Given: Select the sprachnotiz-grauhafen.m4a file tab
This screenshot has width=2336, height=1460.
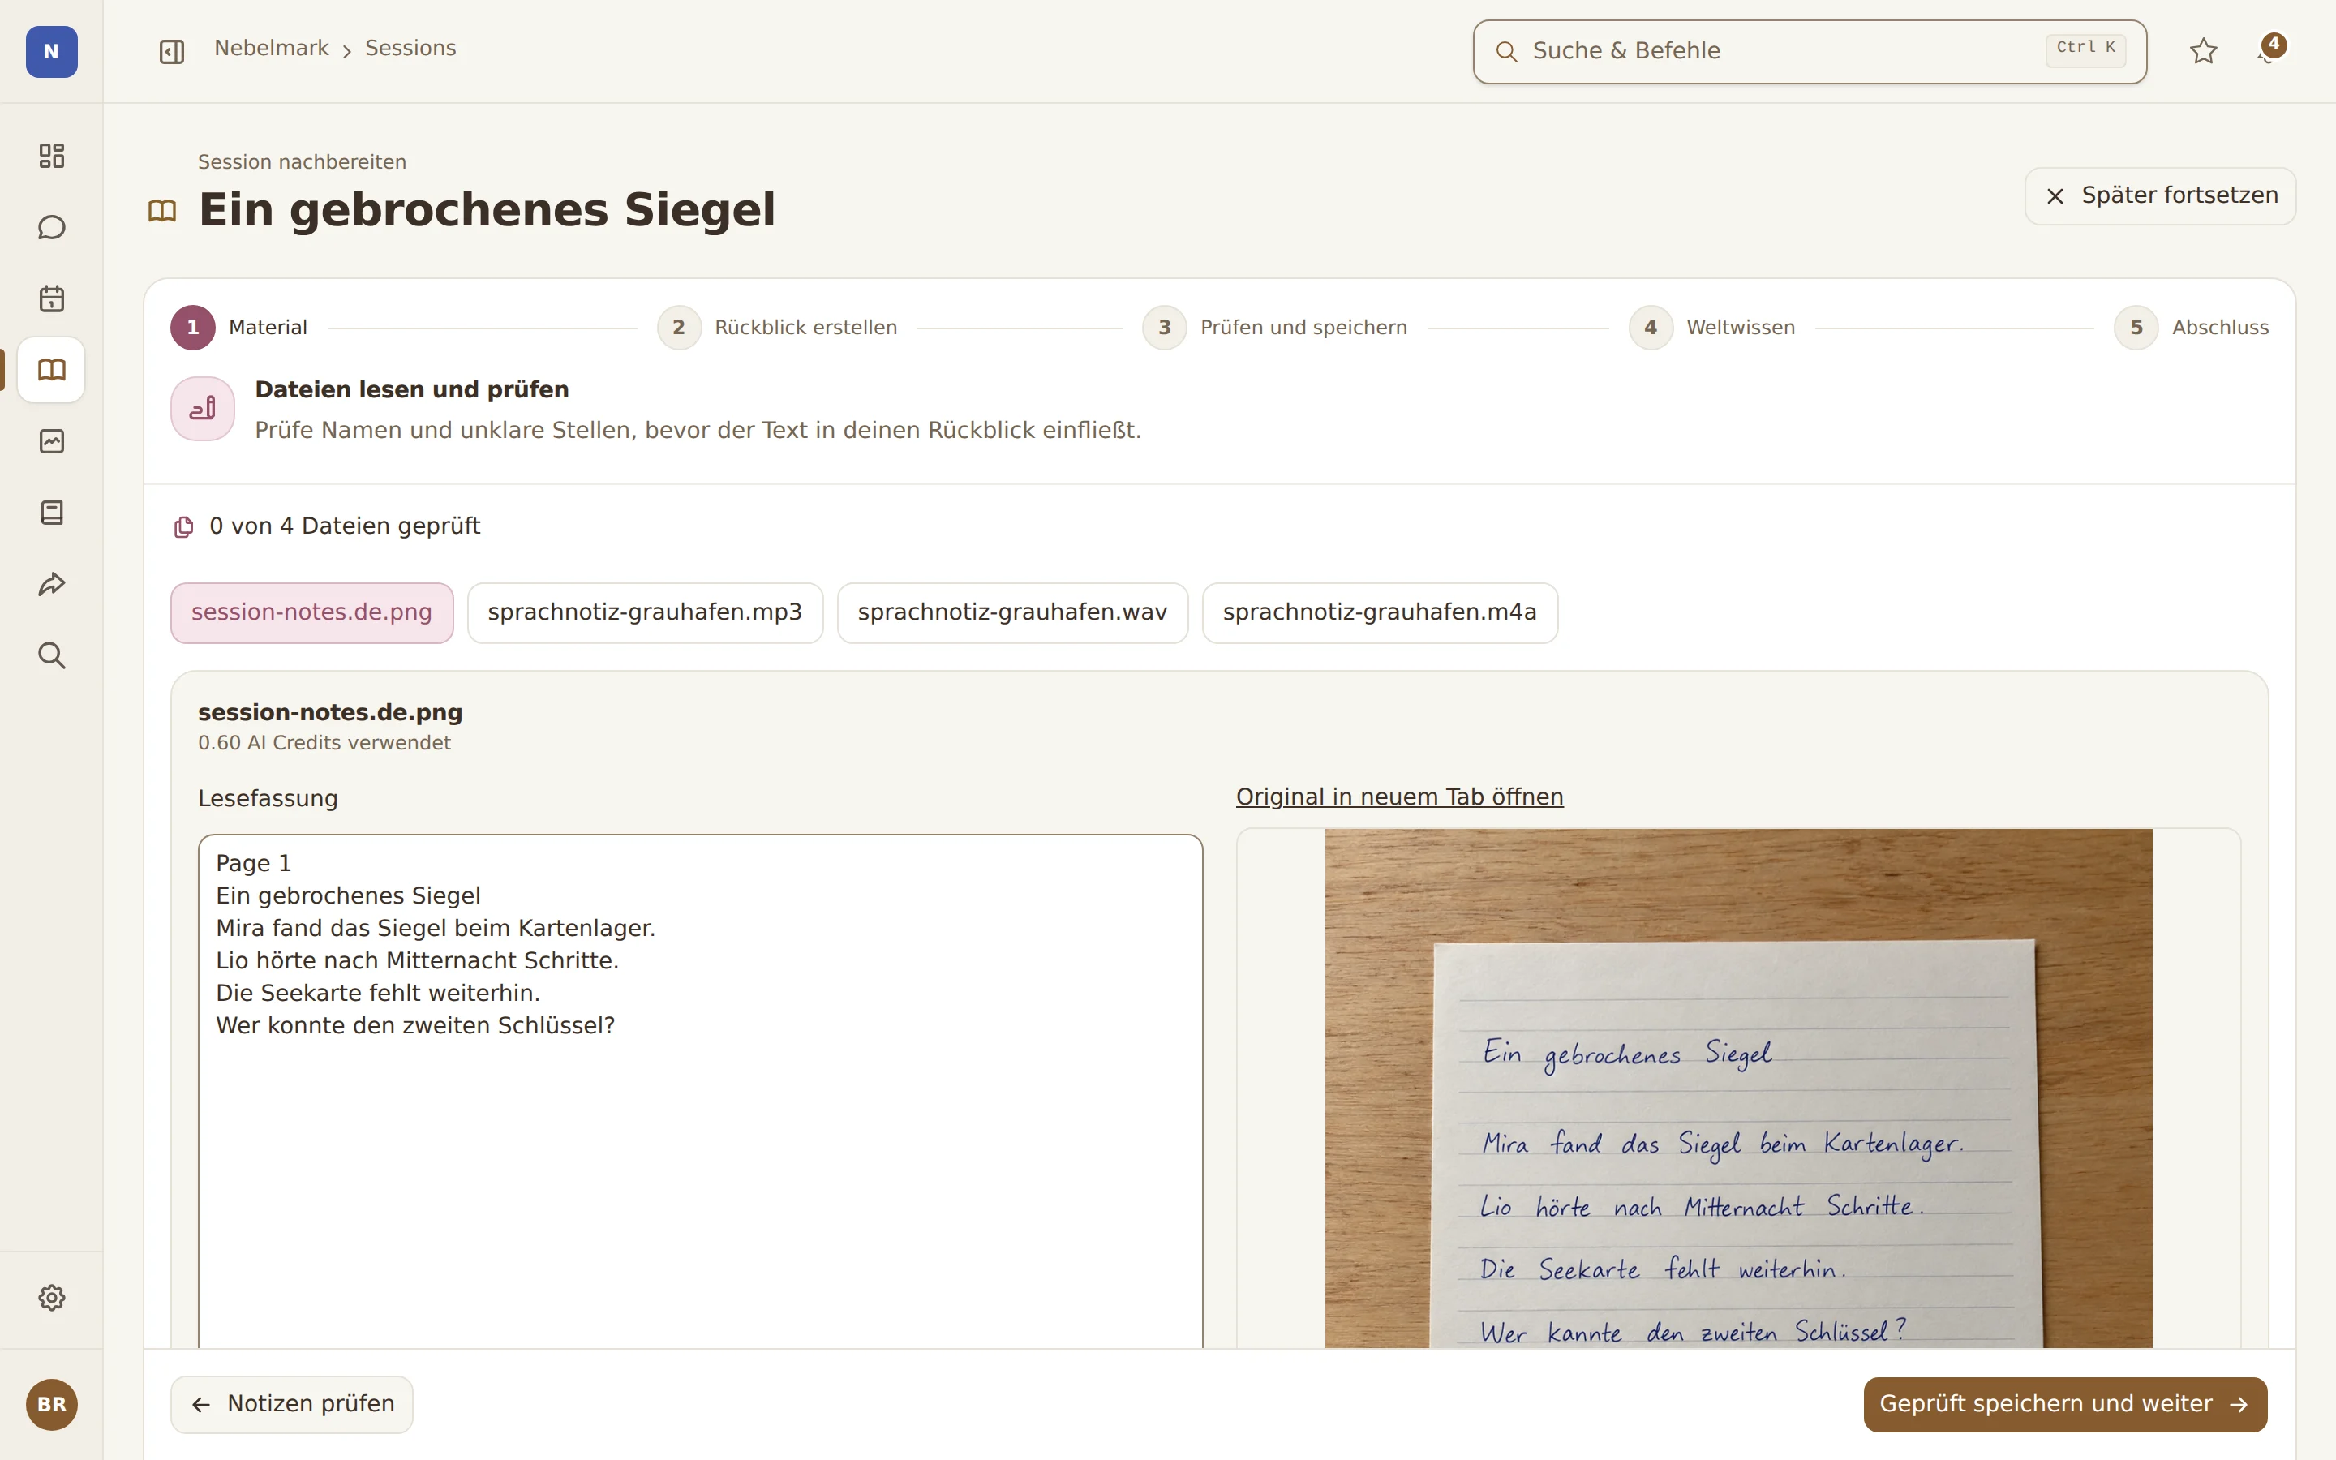Looking at the screenshot, I should pos(1380,612).
